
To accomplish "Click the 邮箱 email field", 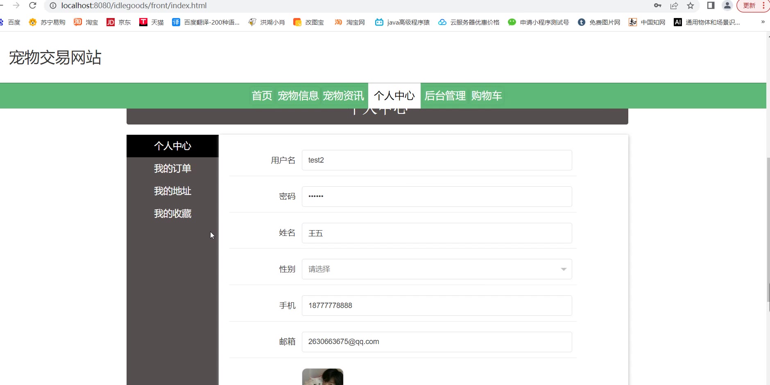I will click(437, 342).
